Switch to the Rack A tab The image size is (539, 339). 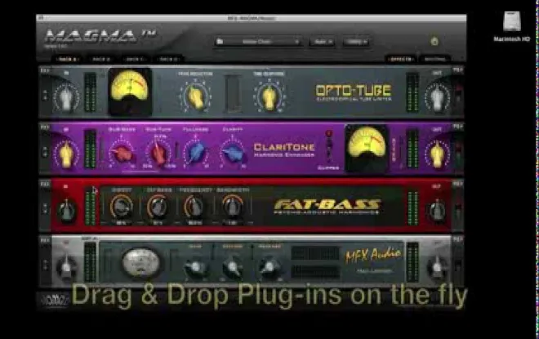coord(68,59)
